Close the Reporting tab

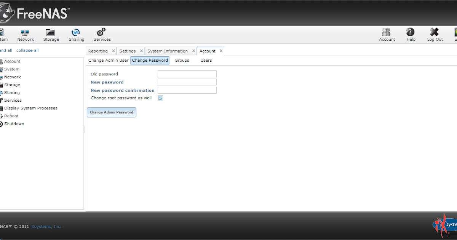pyautogui.click(x=113, y=51)
